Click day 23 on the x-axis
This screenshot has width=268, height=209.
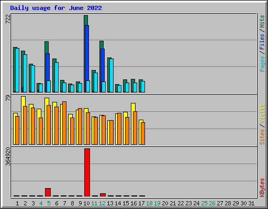coord(188,203)
